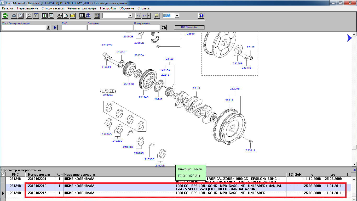The height and width of the screenshot is (201, 357).
Task: Click into the Номер детали search field
Action: click(x=147, y=27)
